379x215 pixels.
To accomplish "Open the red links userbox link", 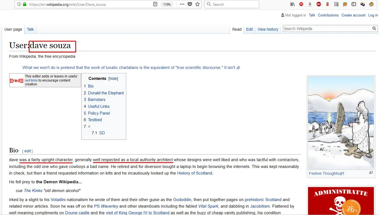I will [x=31, y=80].
